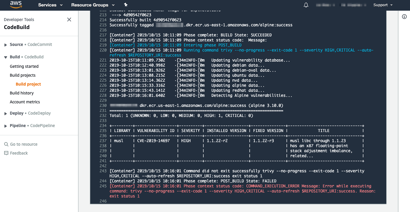The width and height of the screenshot is (410, 212).
Task: Go to Build projects
Action: (x=23, y=75)
